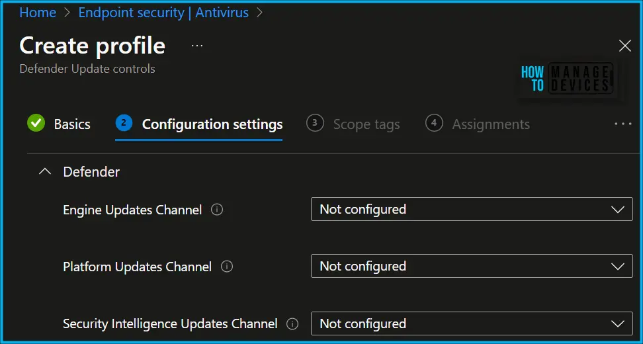Navigate to Home breadcrumb link
The height and width of the screenshot is (344, 643).
coord(38,13)
